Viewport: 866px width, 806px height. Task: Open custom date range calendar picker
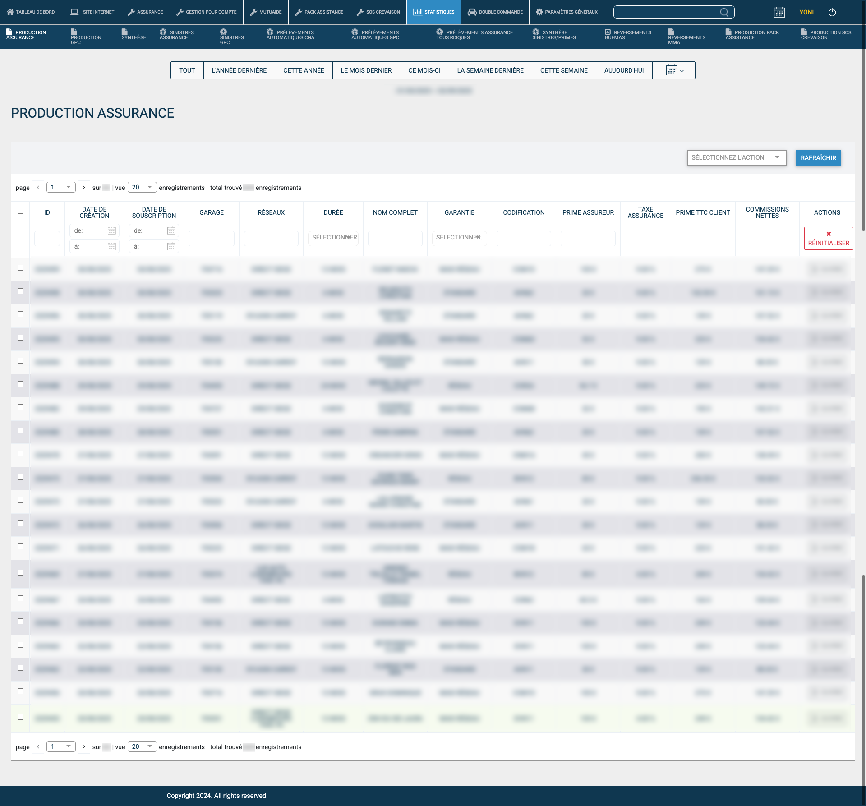(x=674, y=70)
